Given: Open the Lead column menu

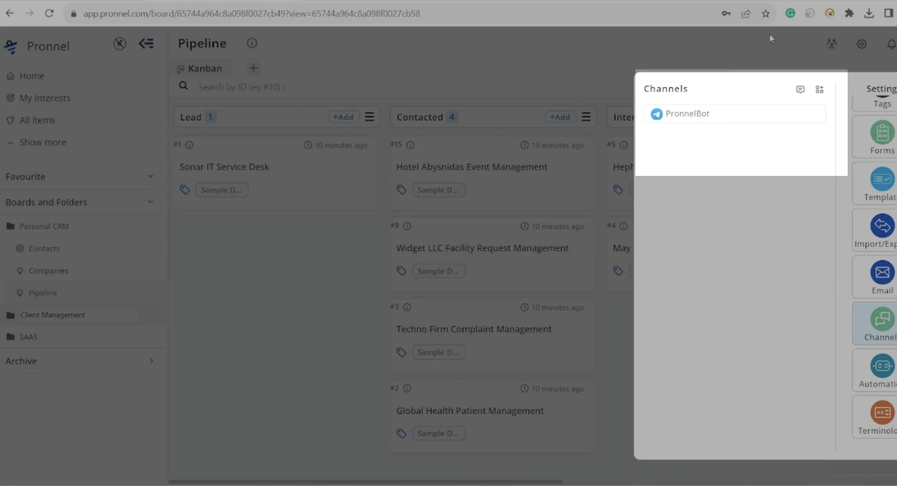Looking at the screenshot, I should (x=369, y=117).
